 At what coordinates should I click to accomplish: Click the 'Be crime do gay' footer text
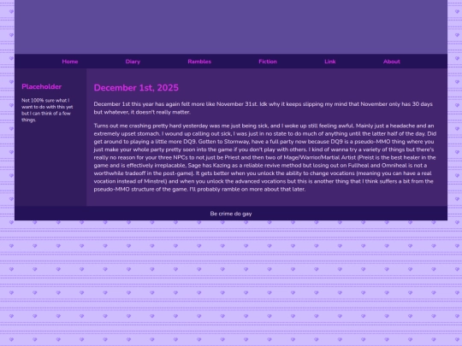[x=231, y=214]
